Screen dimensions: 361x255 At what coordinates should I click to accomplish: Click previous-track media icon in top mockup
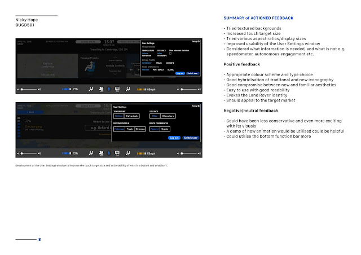131,69
